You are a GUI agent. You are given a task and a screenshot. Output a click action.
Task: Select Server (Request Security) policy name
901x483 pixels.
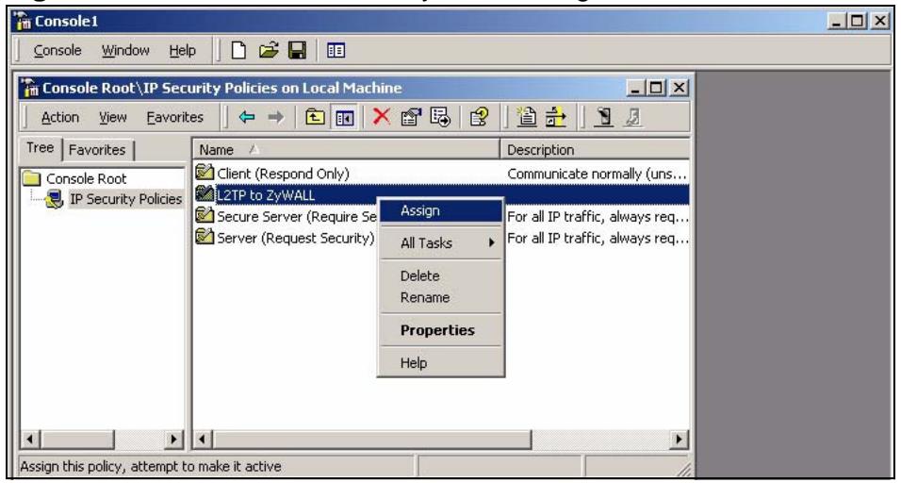click(295, 238)
